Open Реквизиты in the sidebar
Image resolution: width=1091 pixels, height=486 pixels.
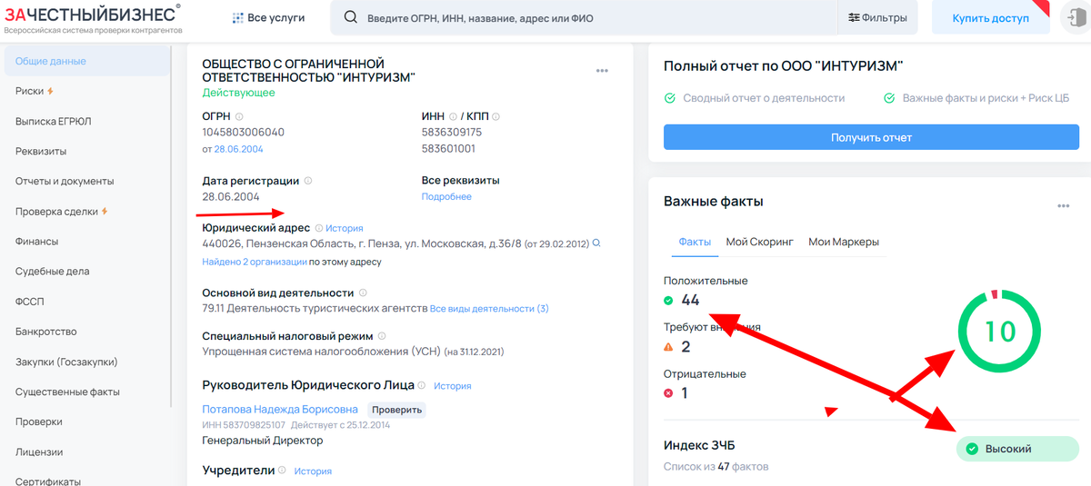[41, 151]
